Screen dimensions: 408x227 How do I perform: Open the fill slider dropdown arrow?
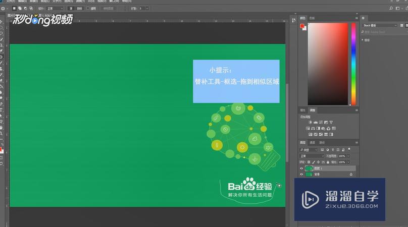click(348, 162)
